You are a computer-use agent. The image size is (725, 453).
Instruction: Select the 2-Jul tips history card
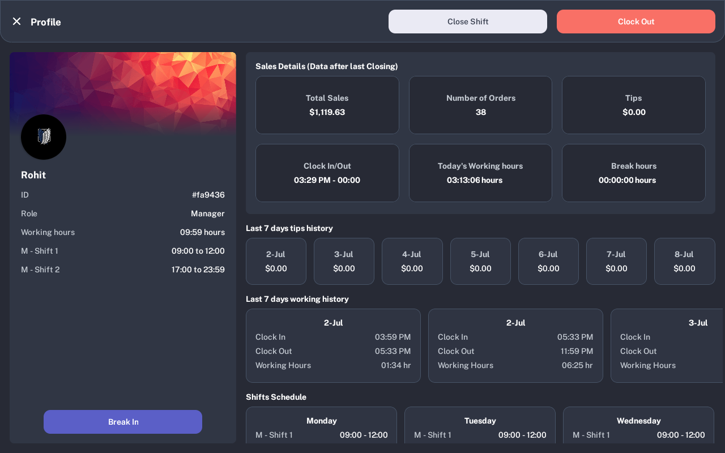(276, 262)
